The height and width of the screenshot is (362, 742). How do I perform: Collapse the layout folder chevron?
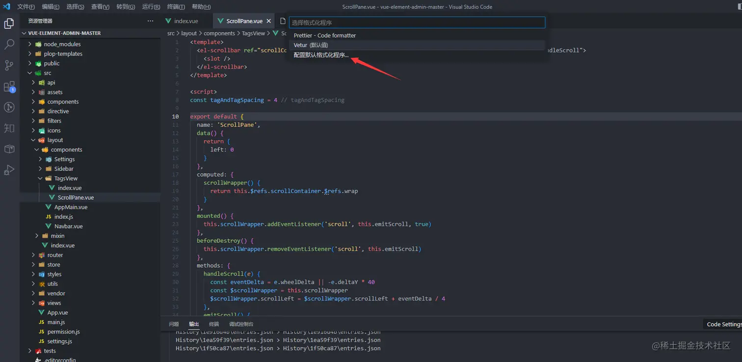[33, 140]
